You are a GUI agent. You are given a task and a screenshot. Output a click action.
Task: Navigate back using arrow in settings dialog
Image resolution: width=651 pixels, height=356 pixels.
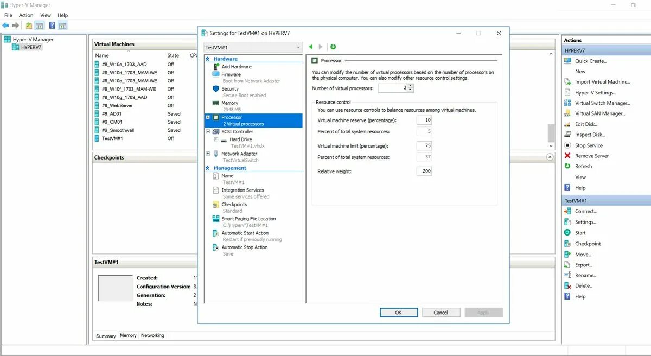click(310, 47)
